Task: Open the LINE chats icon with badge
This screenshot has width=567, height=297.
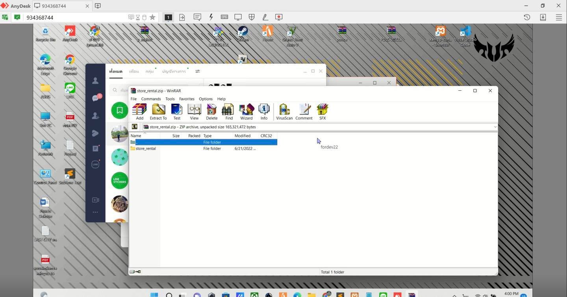Action: pyautogui.click(x=96, y=98)
